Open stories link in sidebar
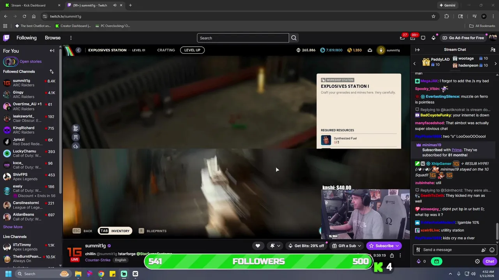Screen dimensions: 499x280 click(30, 61)
